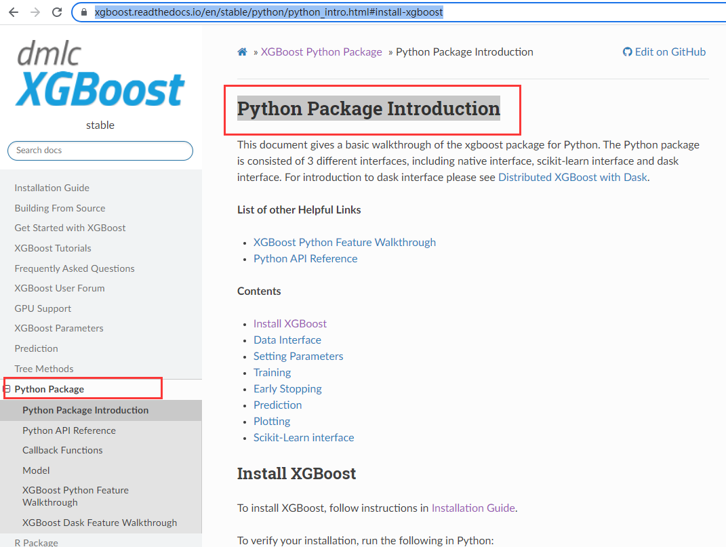Follow Distributed XGBoost with Dask link
The image size is (726, 547).
[572, 178]
